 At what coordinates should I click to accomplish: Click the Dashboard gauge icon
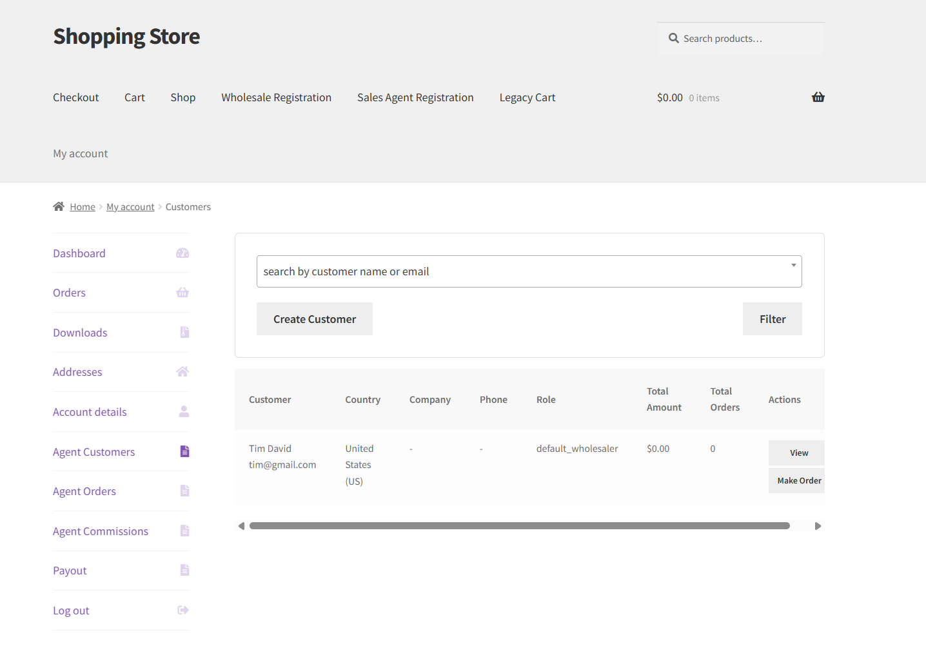click(x=182, y=253)
